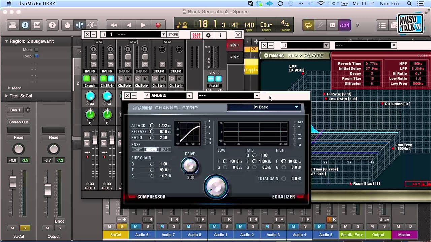
Task: Open Crunch effect type selector
Action: pos(90,86)
